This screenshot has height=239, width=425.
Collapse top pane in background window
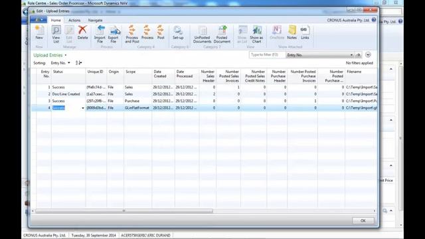point(391,69)
